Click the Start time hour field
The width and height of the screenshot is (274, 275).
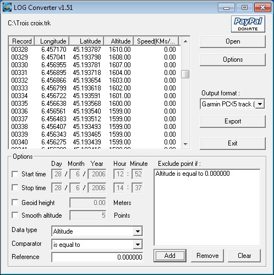coord(119,174)
